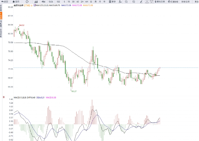
Task: Click the 返回 back button
Action: [5, 2]
